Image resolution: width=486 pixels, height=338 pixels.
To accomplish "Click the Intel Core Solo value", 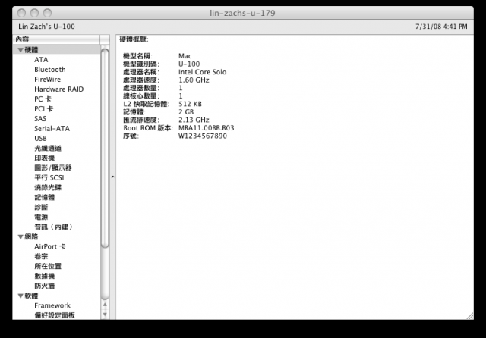I will tap(203, 72).
